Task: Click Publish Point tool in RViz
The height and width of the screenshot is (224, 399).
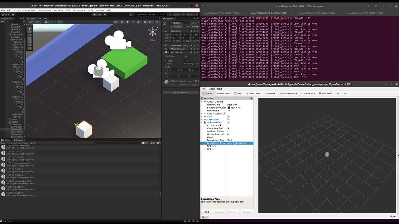Action: point(326,93)
